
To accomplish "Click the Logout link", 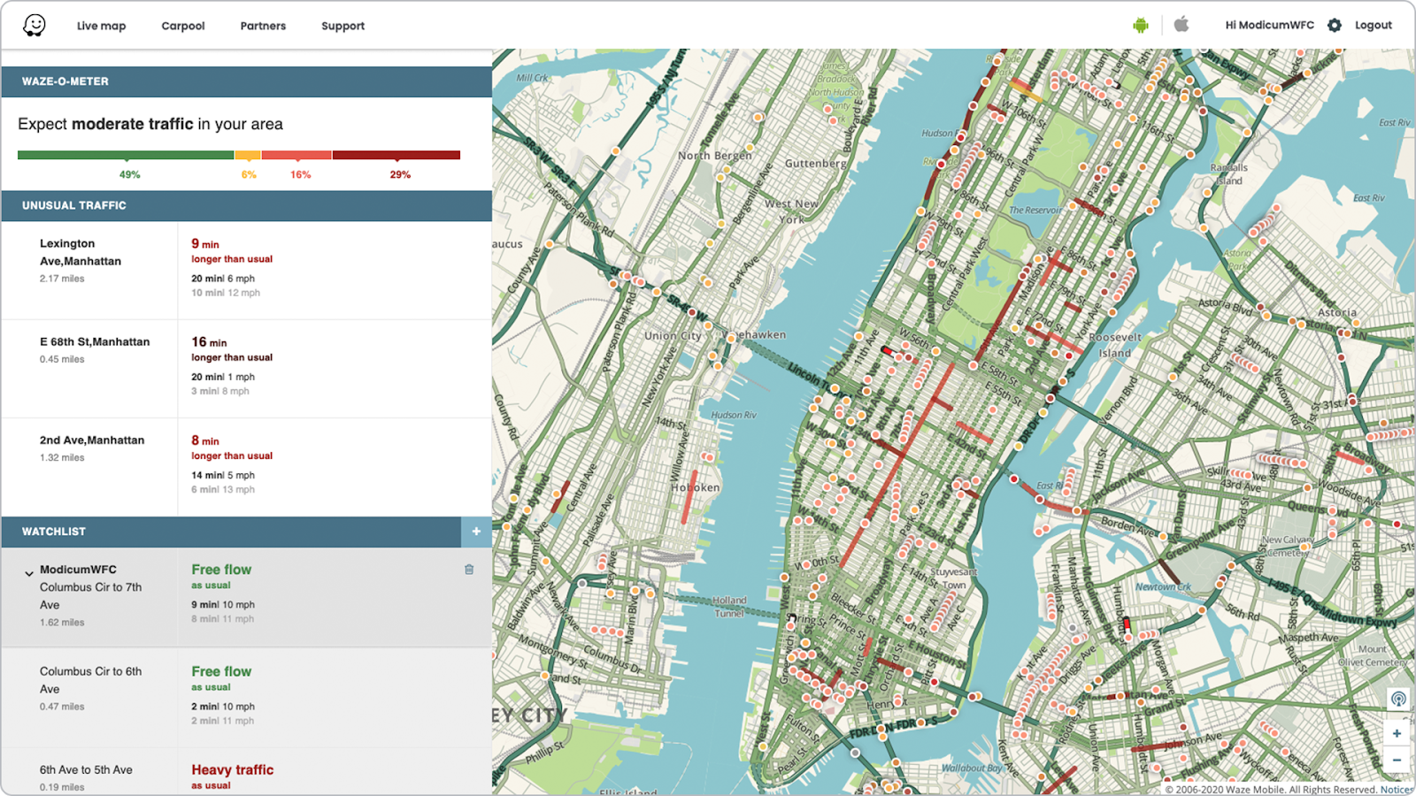I will [1373, 26].
